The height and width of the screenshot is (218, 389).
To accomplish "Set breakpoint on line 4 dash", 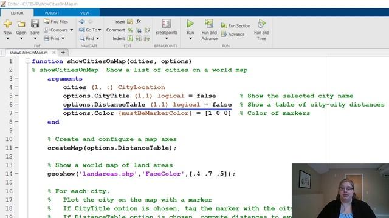I will [16, 87].
